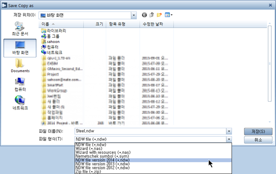Choose Wizard with resources (*.nas)
276x174 pixels.
pyautogui.click(x=153, y=152)
